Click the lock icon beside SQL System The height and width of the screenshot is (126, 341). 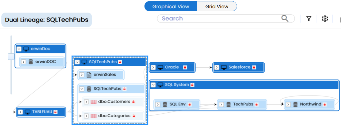click(192, 85)
